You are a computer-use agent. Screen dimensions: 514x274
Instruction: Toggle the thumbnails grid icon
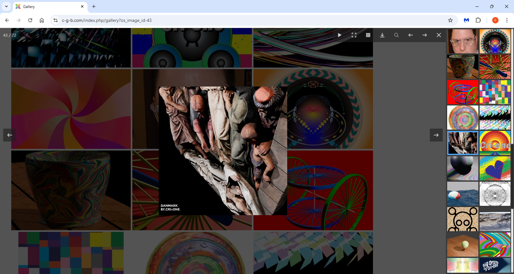[368, 35]
